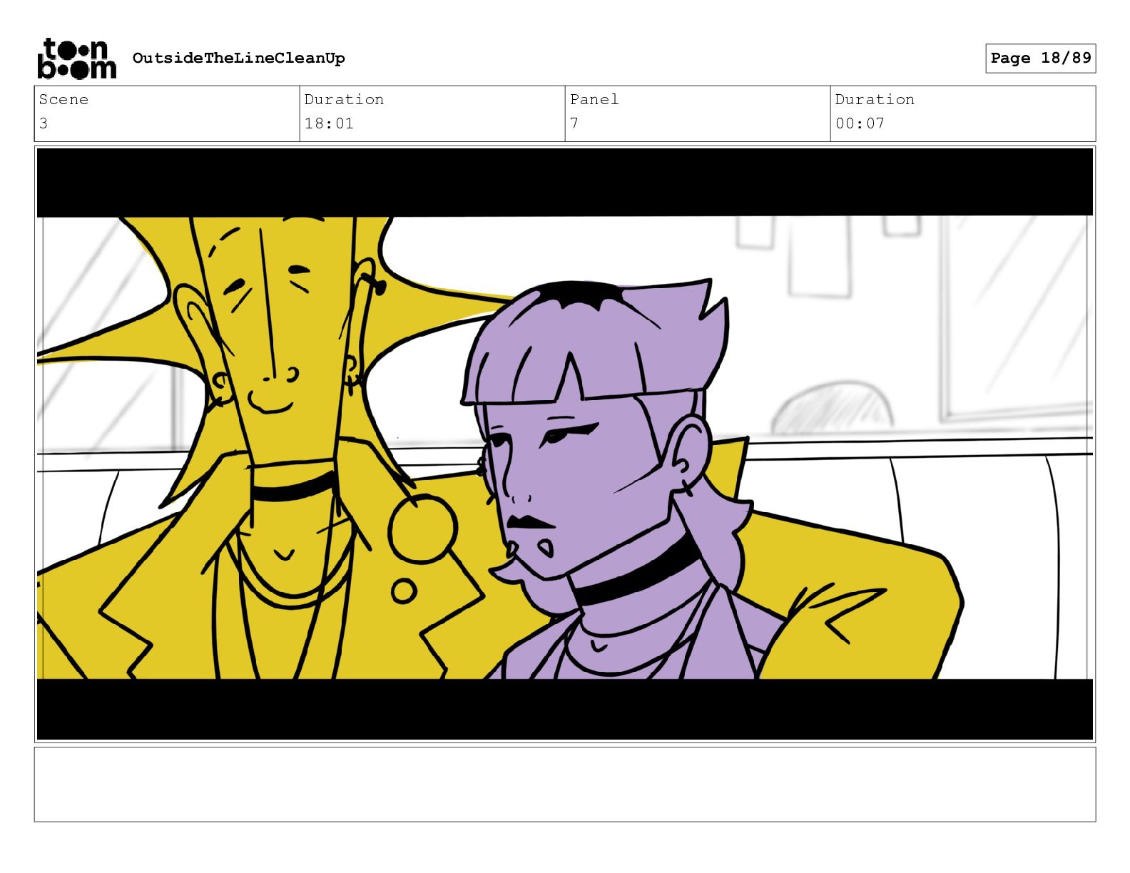Screen dimensions: 1130x873
Task: Select the Scene 3 header cell
Action: (167, 113)
